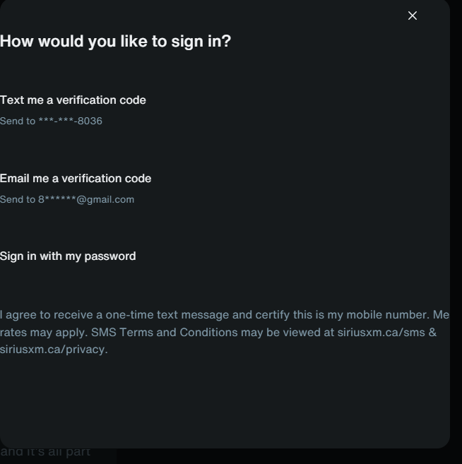Image resolution: width=462 pixels, height=464 pixels.
Task: Choose "Text me a verification code"
Action: coord(73,100)
